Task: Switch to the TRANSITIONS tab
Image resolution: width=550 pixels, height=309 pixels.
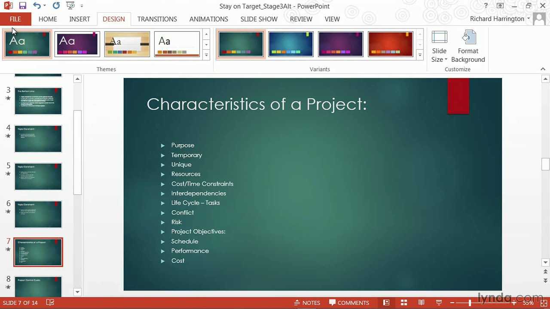Action: point(157,19)
